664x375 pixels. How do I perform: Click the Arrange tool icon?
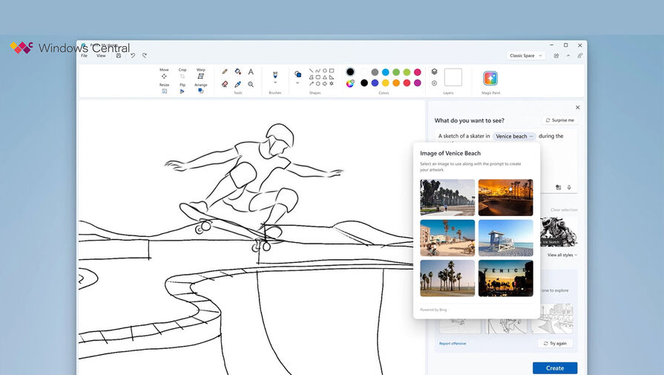pos(201,91)
